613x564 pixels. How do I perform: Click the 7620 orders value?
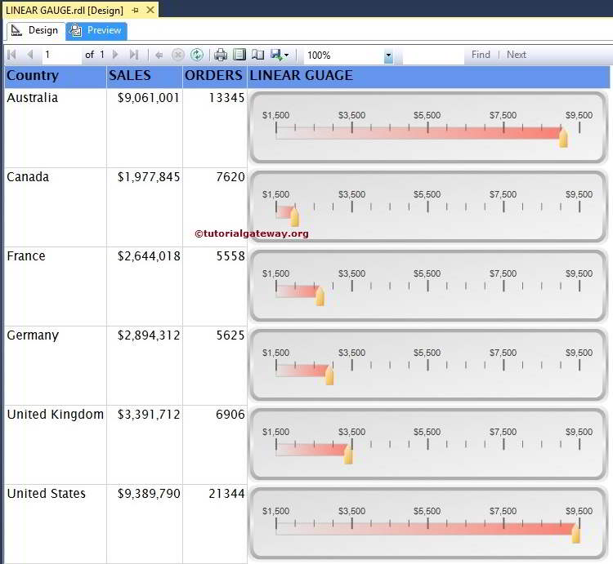pos(230,177)
